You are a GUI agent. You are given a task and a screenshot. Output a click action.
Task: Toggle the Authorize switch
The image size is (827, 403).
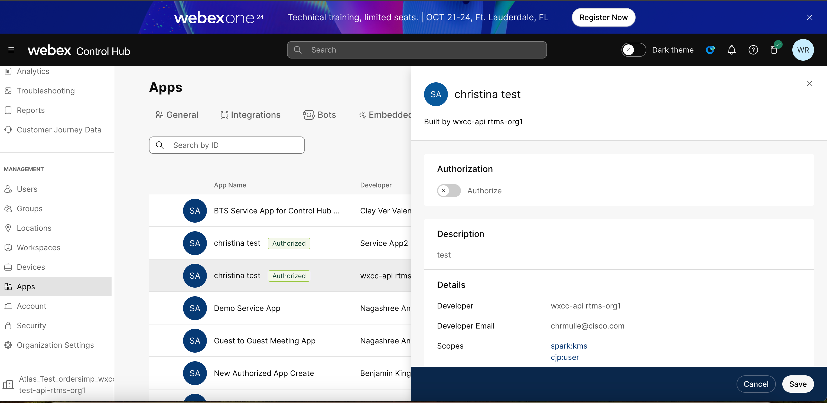pos(448,191)
